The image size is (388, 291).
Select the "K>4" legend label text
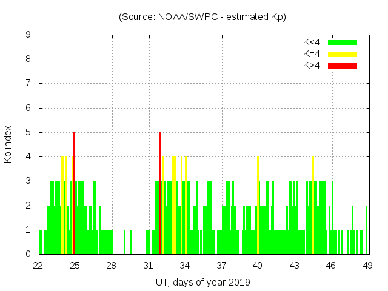point(312,65)
